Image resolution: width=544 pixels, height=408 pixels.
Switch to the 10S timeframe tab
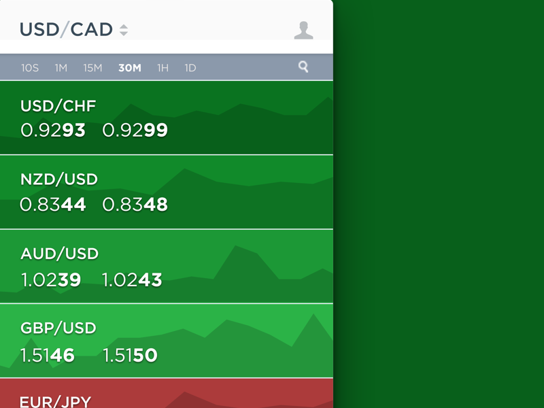coord(30,68)
